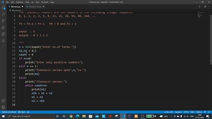This screenshot has height=119, width=212.
Task: Open Google Chrome from taskbar
Action: tap(71, 116)
